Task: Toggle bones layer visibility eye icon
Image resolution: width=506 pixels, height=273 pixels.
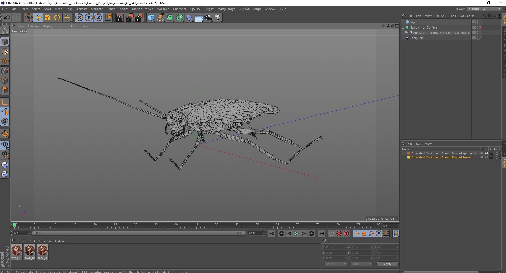Action: (x=486, y=157)
